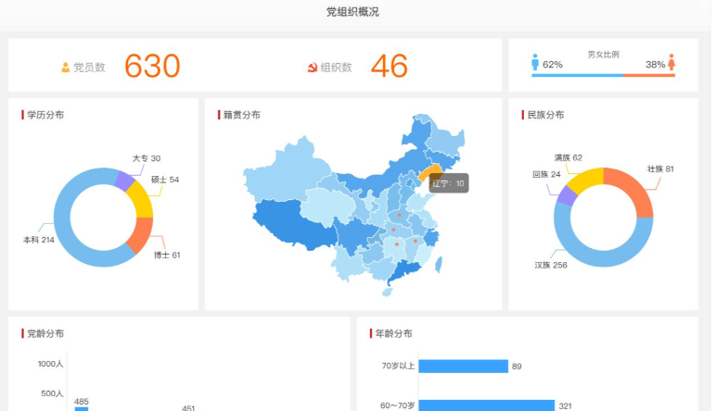
Task: Click the 46 organization count number
Action: pyautogui.click(x=390, y=67)
